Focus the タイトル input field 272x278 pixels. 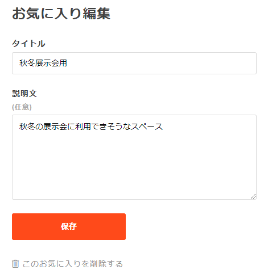point(134,63)
